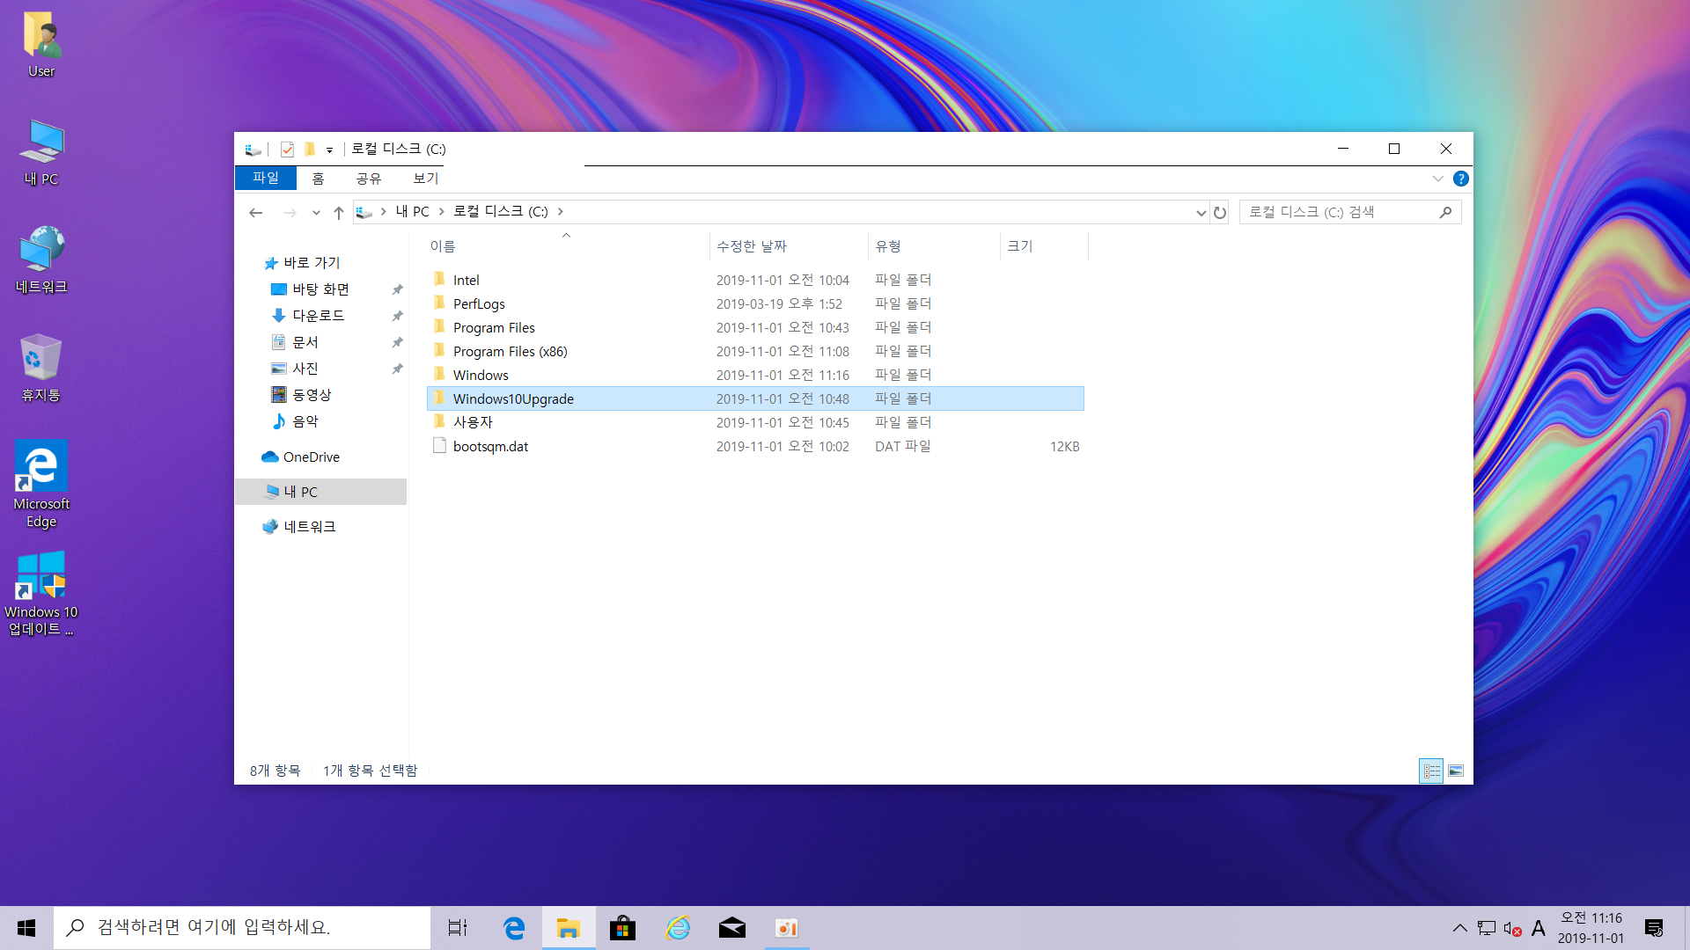Image resolution: width=1690 pixels, height=950 pixels.
Task: Switch to large icons view layout
Action: [x=1456, y=771]
